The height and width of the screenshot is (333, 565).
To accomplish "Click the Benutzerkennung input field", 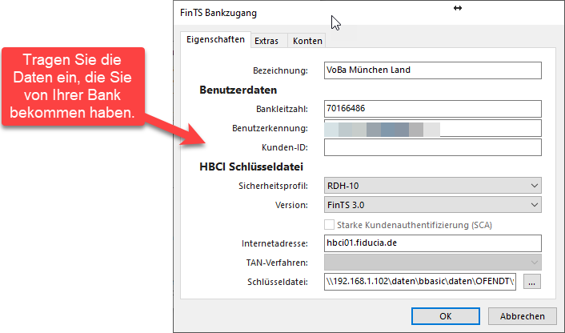I will click(x=432, y=128).
